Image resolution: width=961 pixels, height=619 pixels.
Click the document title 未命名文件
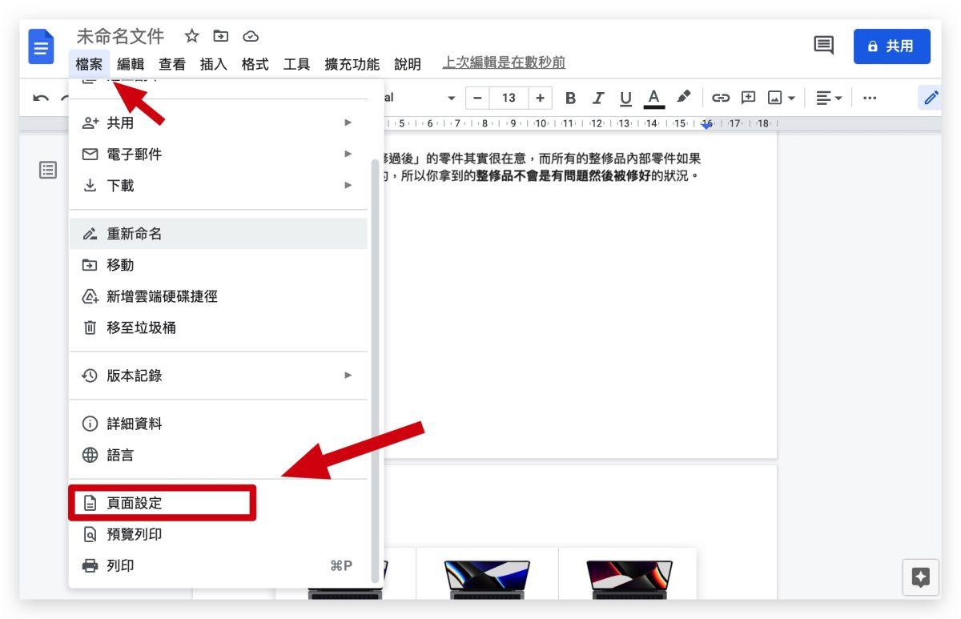[x=120, y=36]
